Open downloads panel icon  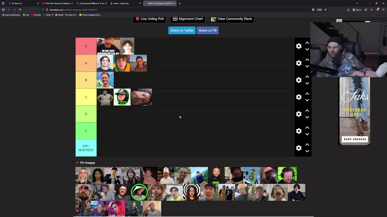348,10
